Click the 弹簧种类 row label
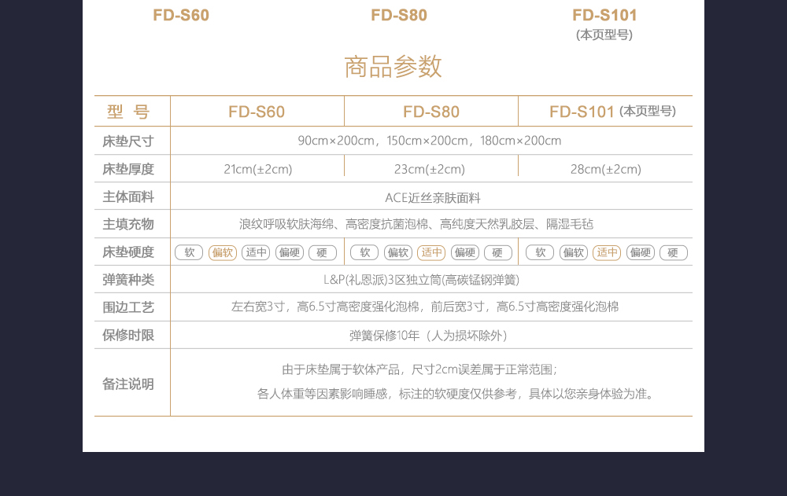 128,280
